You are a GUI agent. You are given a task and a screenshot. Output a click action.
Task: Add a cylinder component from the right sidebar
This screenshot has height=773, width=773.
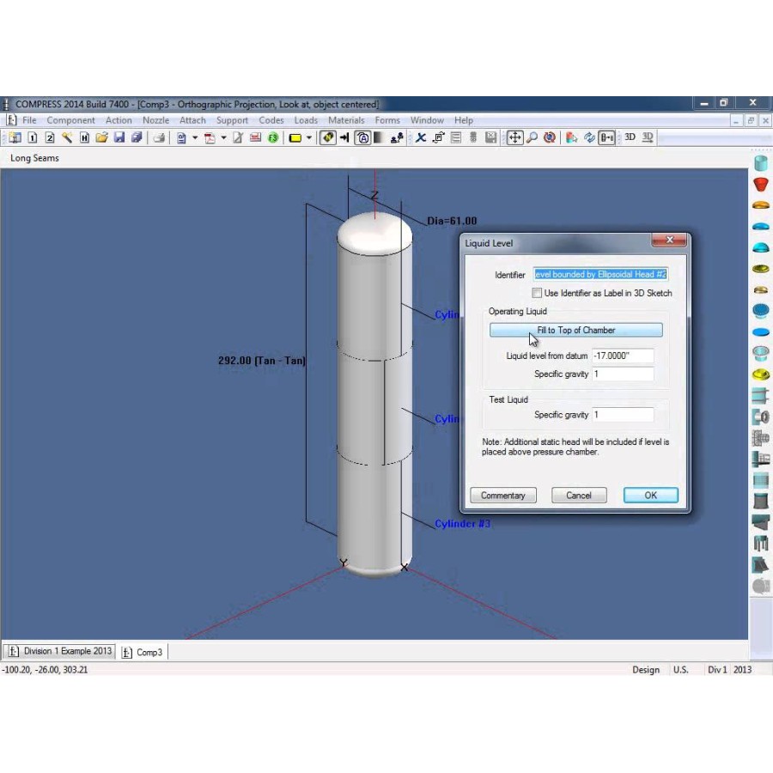[760, 161]
